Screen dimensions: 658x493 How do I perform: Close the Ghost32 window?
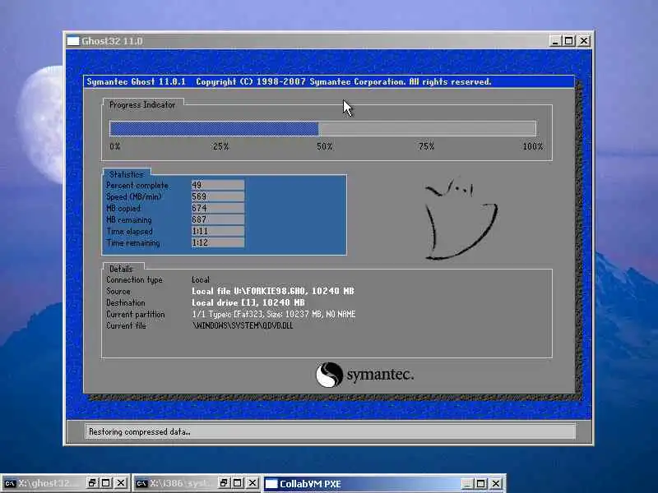pos(584,40)
